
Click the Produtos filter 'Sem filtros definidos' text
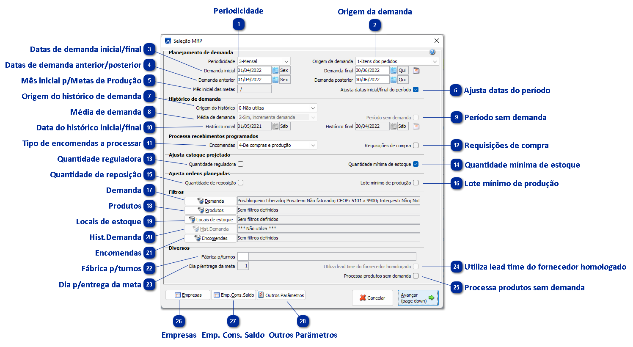(x=258, y=210)
